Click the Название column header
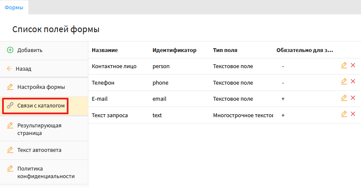This screenshot has width=361, height=187. 104,50
